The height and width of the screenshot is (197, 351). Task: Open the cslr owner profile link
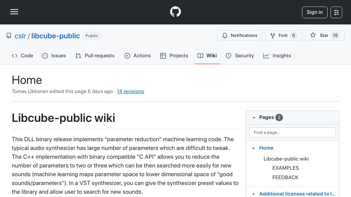pyautogui.click(x=20, y=36)
